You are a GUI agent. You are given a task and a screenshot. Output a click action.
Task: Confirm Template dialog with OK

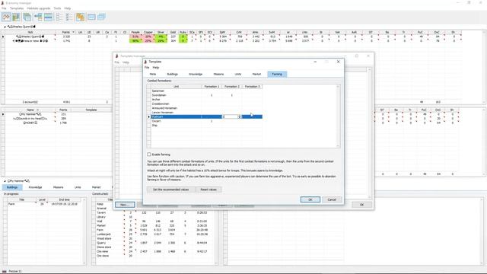tap(310, 199)
